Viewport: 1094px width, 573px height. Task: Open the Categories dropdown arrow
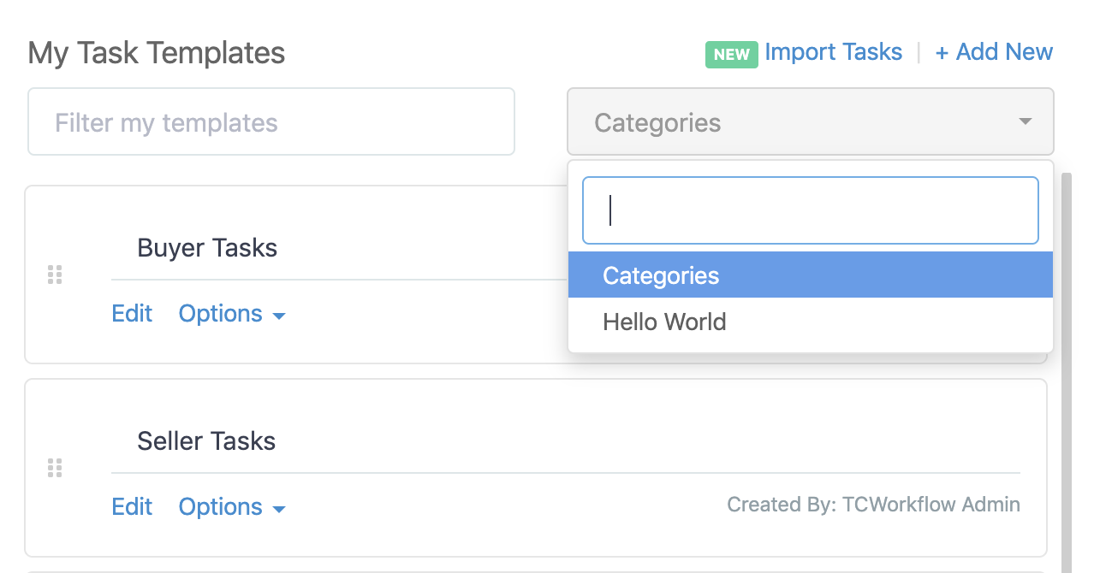1025,121
